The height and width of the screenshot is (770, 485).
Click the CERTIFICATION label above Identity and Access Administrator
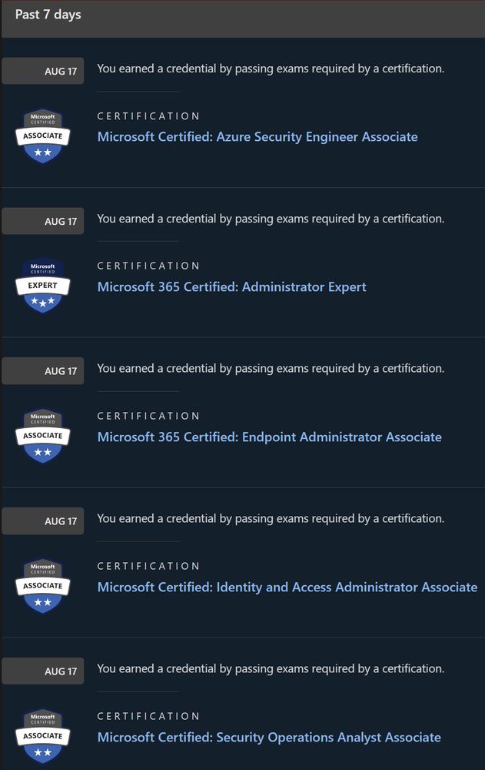tap(148, 566)
